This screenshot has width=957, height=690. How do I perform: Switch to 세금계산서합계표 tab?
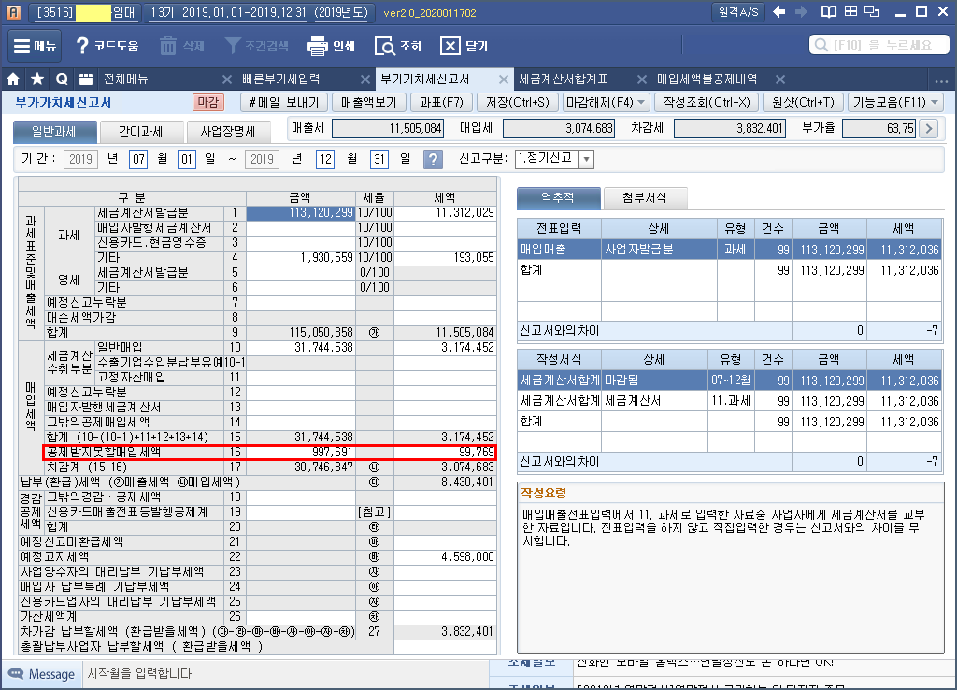(x=564, y=79)
